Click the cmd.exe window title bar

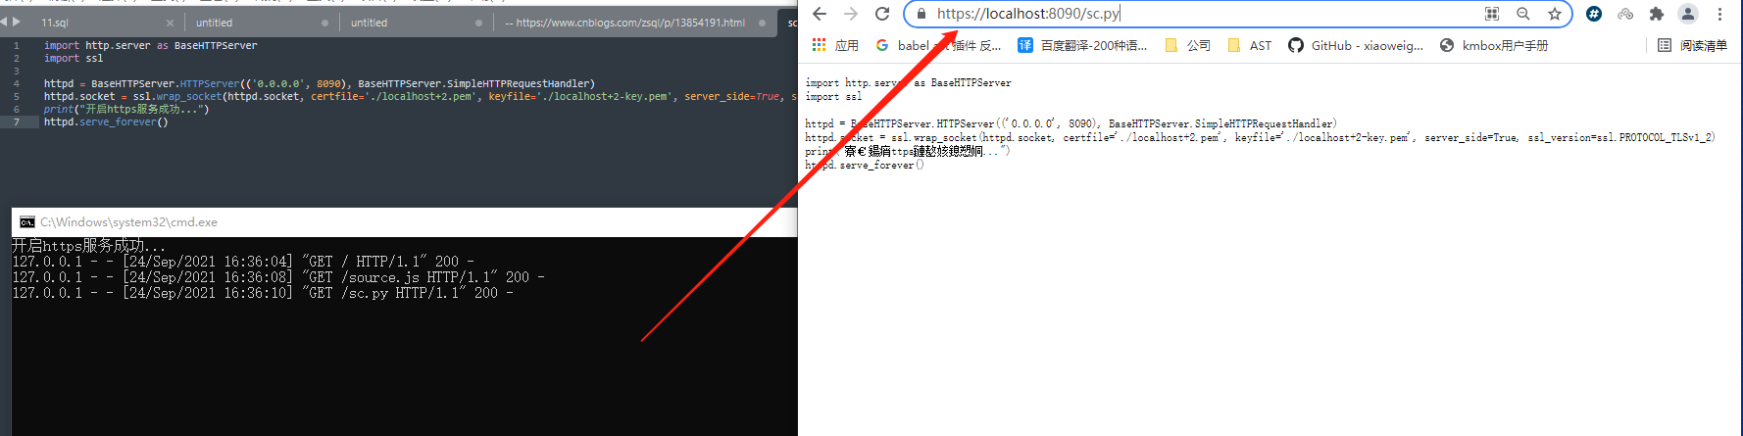[x=404, y=222]
